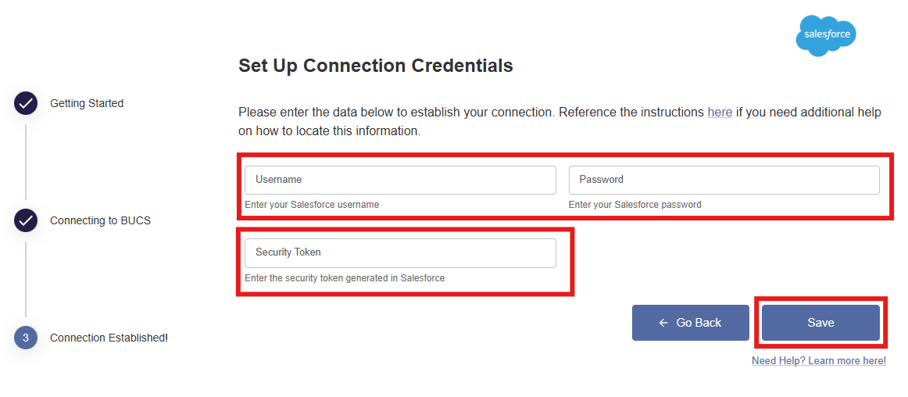The height and width of the screenshot is (397, 908).
Task: Focus the Security Token input field
Action: click(x=400, y=252)
